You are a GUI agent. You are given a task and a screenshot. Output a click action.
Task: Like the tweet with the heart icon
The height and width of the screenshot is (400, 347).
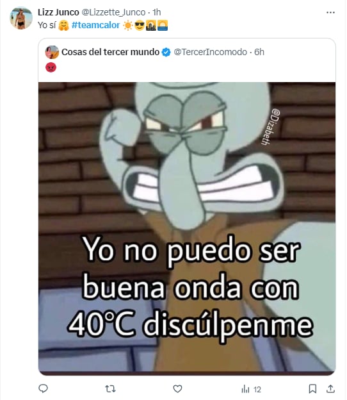click(177, 388)
